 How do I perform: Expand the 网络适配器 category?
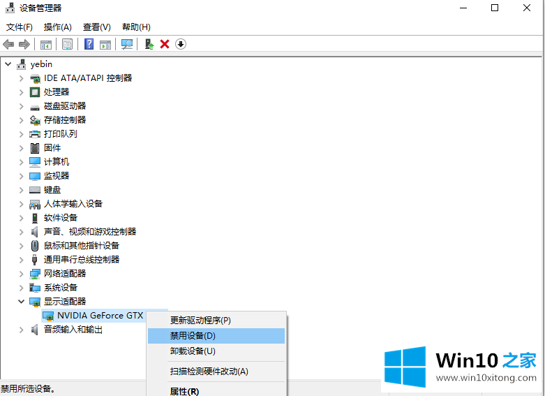pyautogui.click(x=22, y=274)
